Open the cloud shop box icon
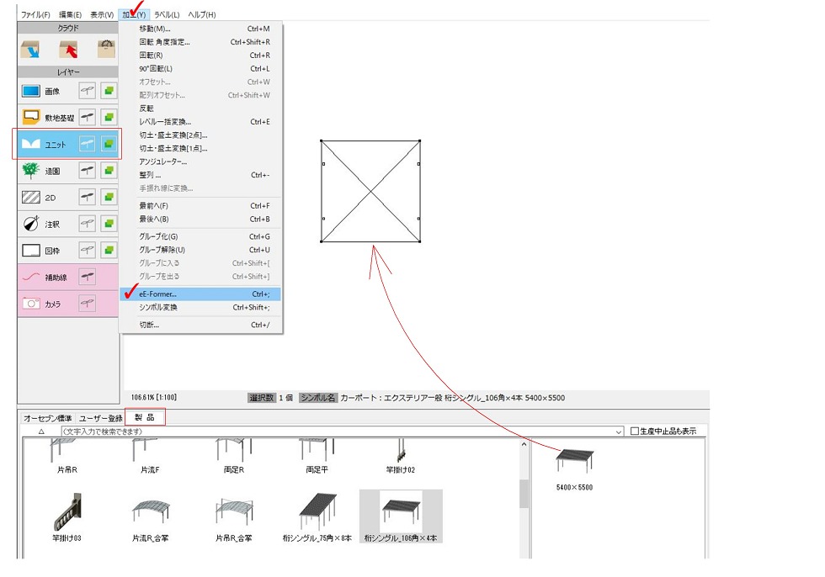This screenshot has height=577, width=825. coord(106,49)
